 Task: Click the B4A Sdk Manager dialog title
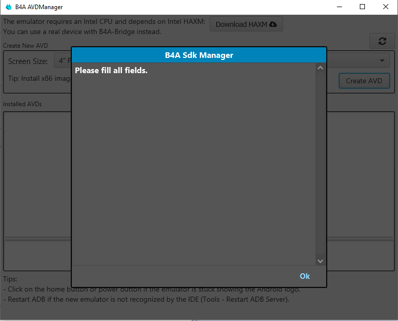tap(199, 55)
